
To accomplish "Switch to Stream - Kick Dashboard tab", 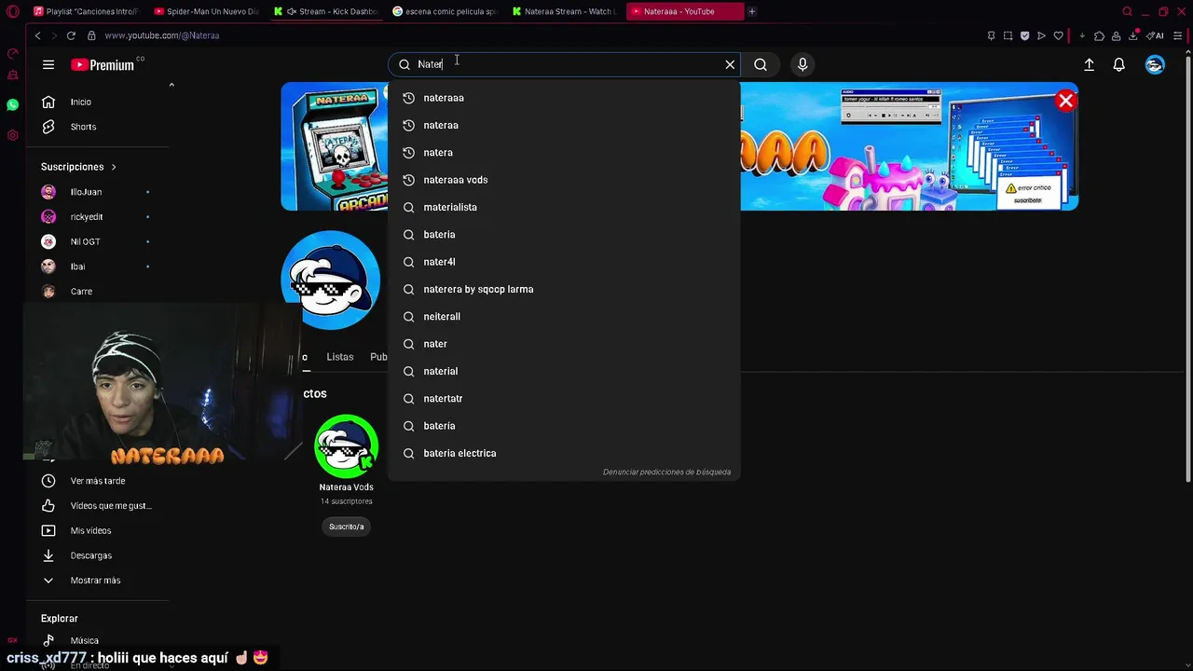I will [326, 11].
